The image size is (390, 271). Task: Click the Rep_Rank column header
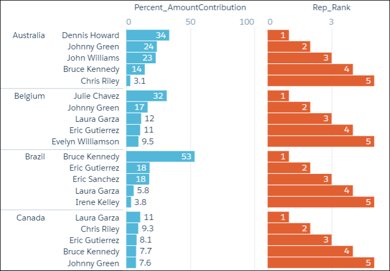pyautogui.click(x=331, y=8)
